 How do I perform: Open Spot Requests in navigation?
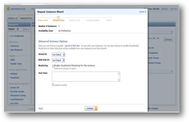pos(16,50)
